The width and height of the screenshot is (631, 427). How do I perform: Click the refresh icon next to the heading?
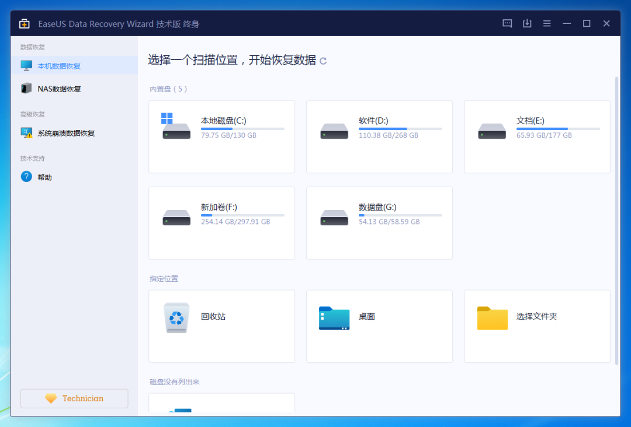pos(323,61)
